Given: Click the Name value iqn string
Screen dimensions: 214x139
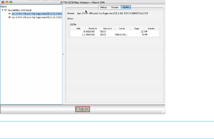Looking at the screenshot, I should (113, 13).
